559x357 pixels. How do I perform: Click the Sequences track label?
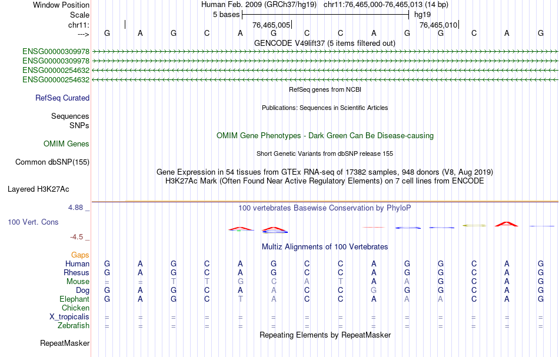(70, 116)
